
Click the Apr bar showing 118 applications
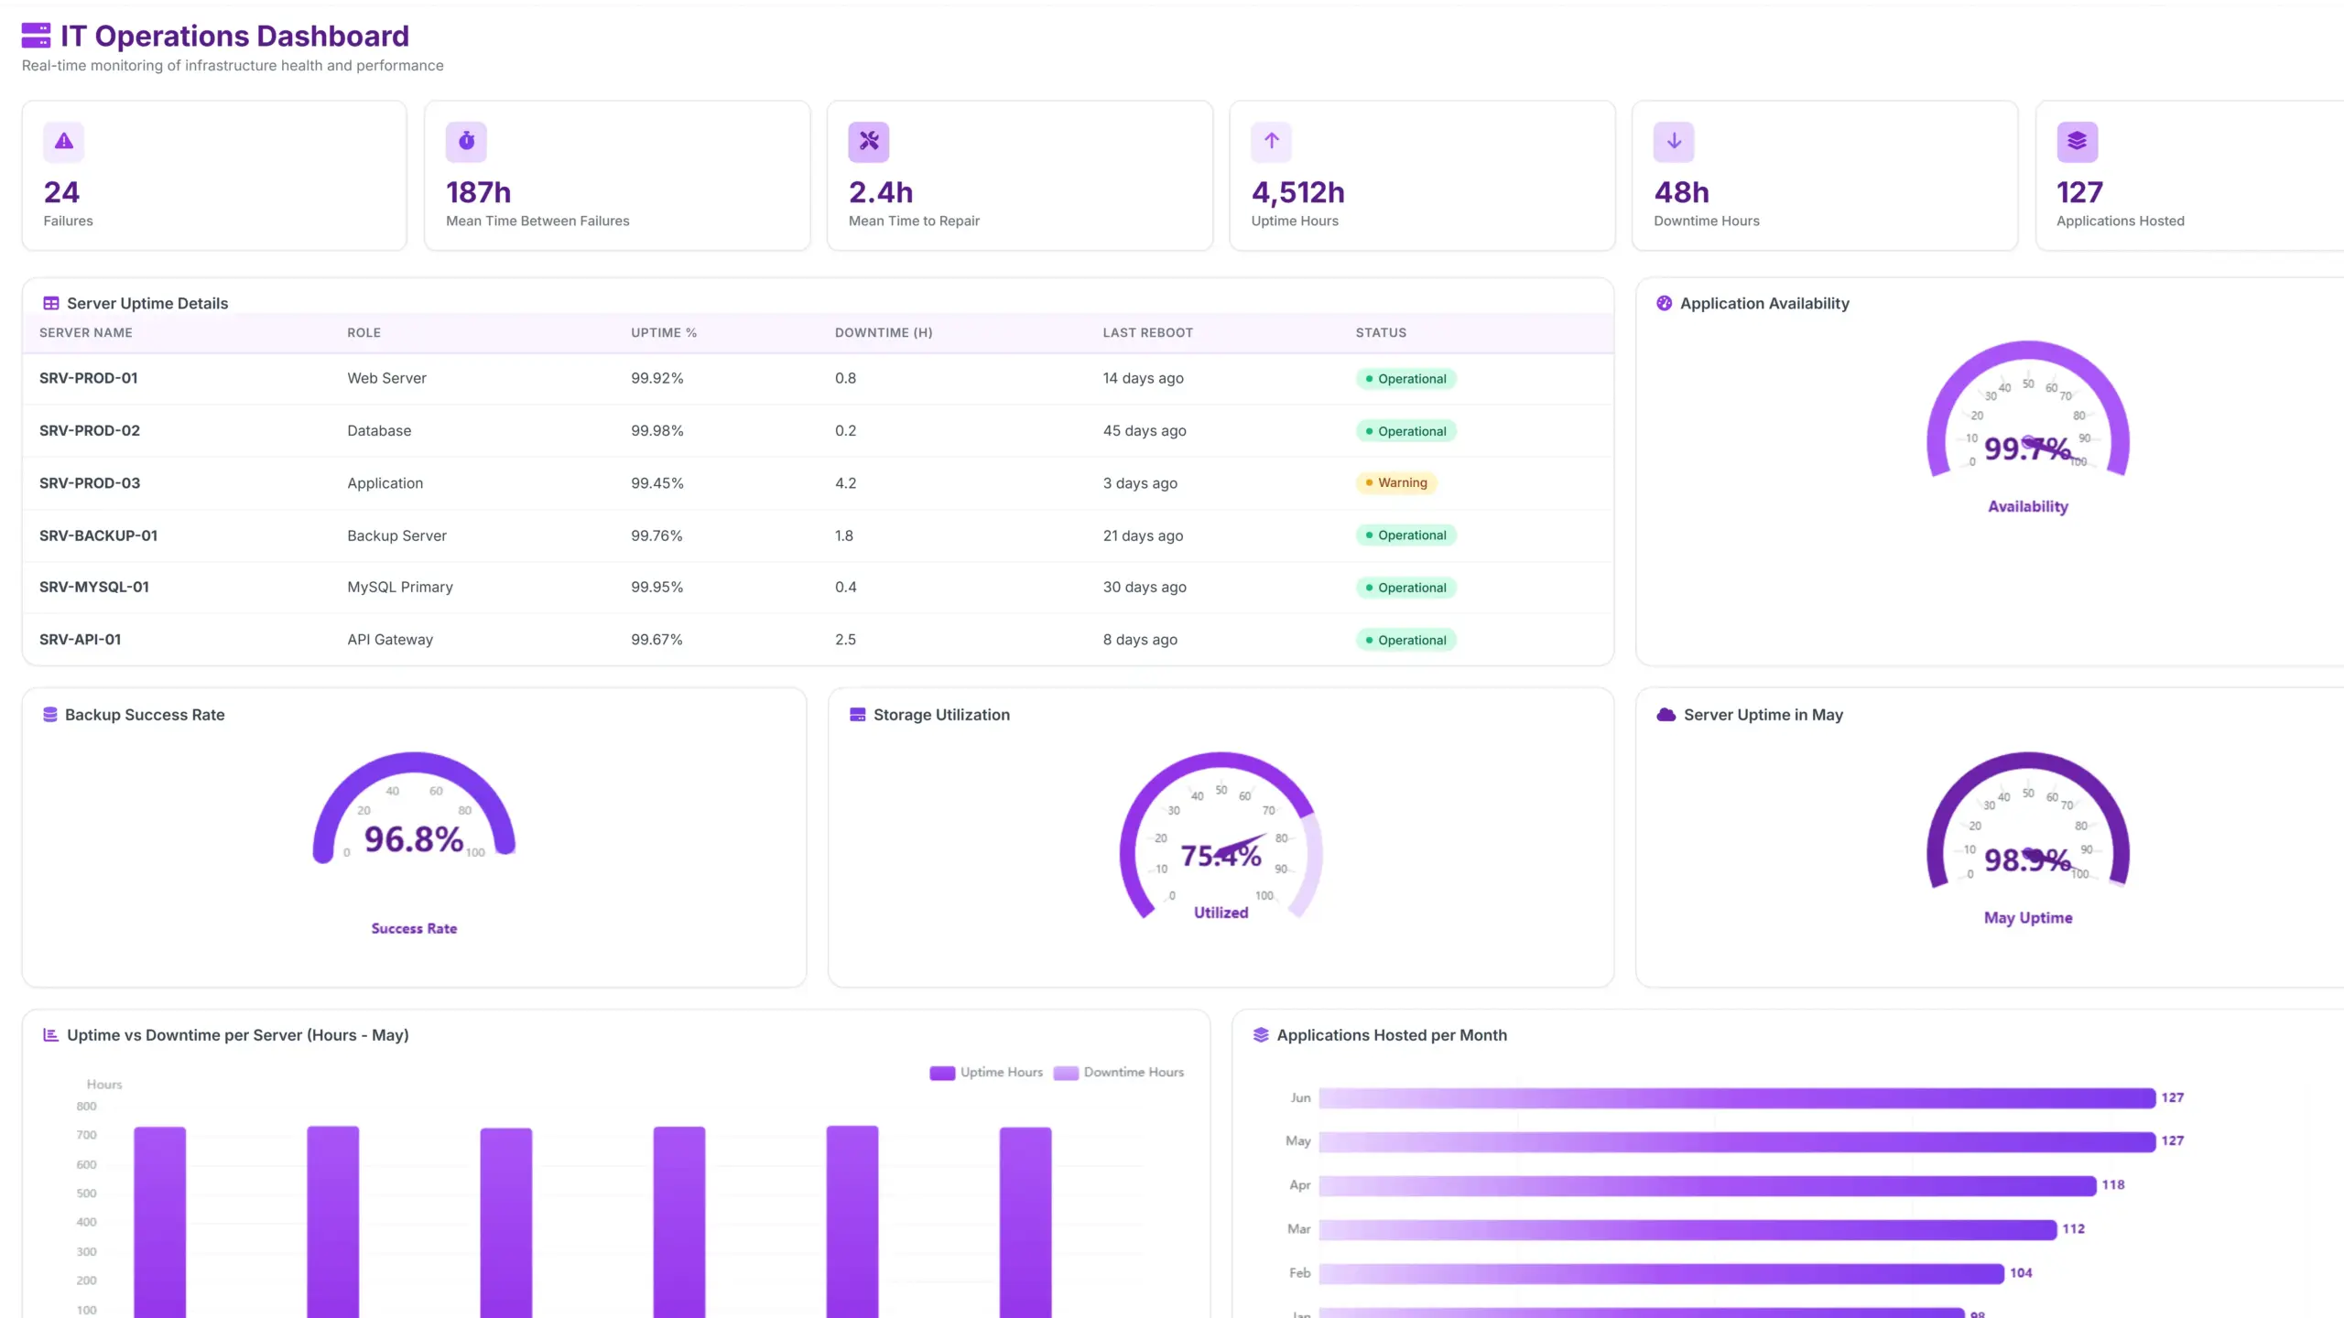click(x=1708, y=1185)
